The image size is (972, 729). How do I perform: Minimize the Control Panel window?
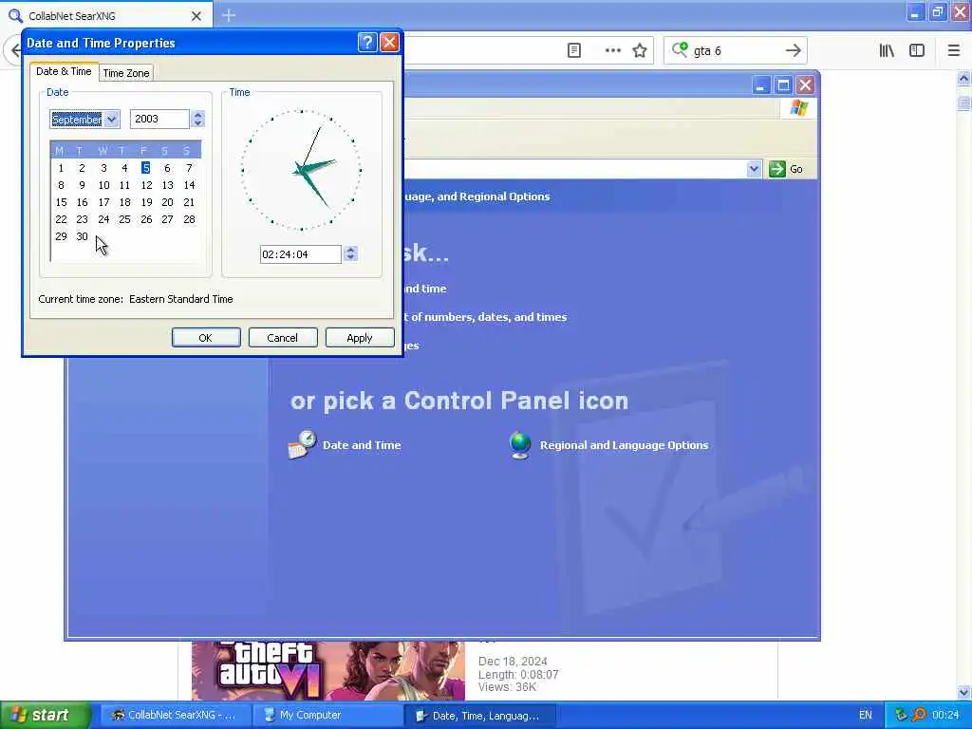(760, 84)
